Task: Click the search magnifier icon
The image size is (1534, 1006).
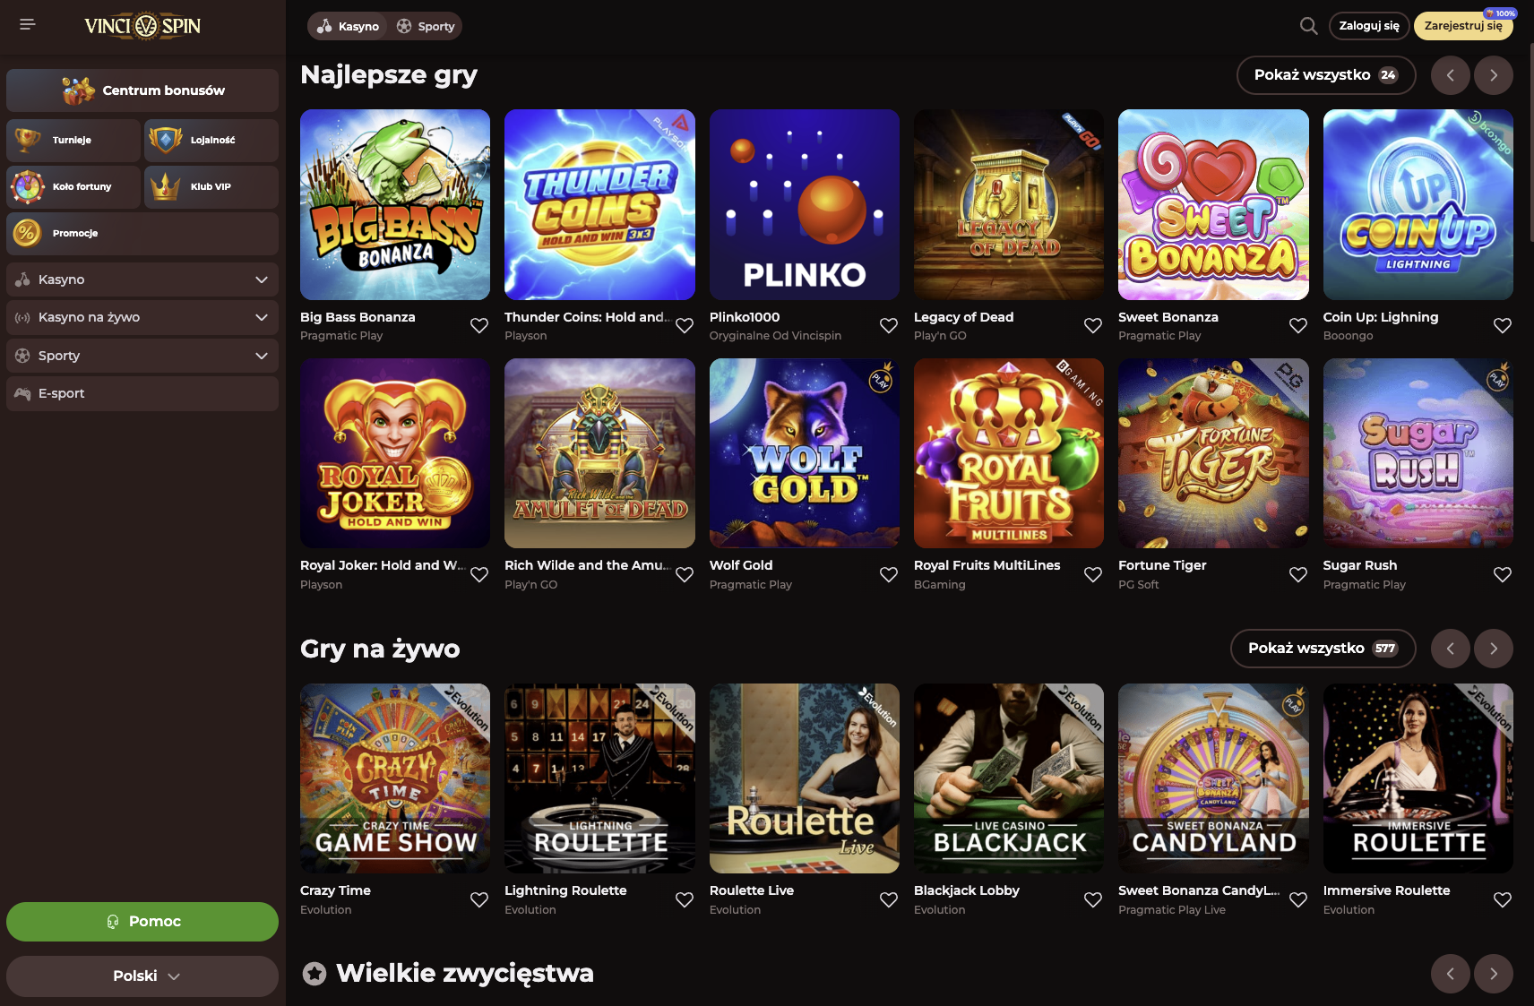Action: (x=1308, y=26)
